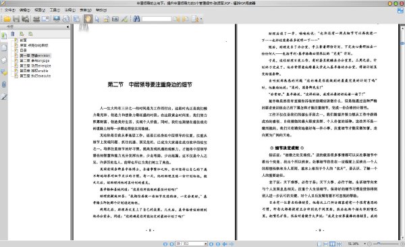Collapse the bookmark panel with the arrow

tap(67, 26)
